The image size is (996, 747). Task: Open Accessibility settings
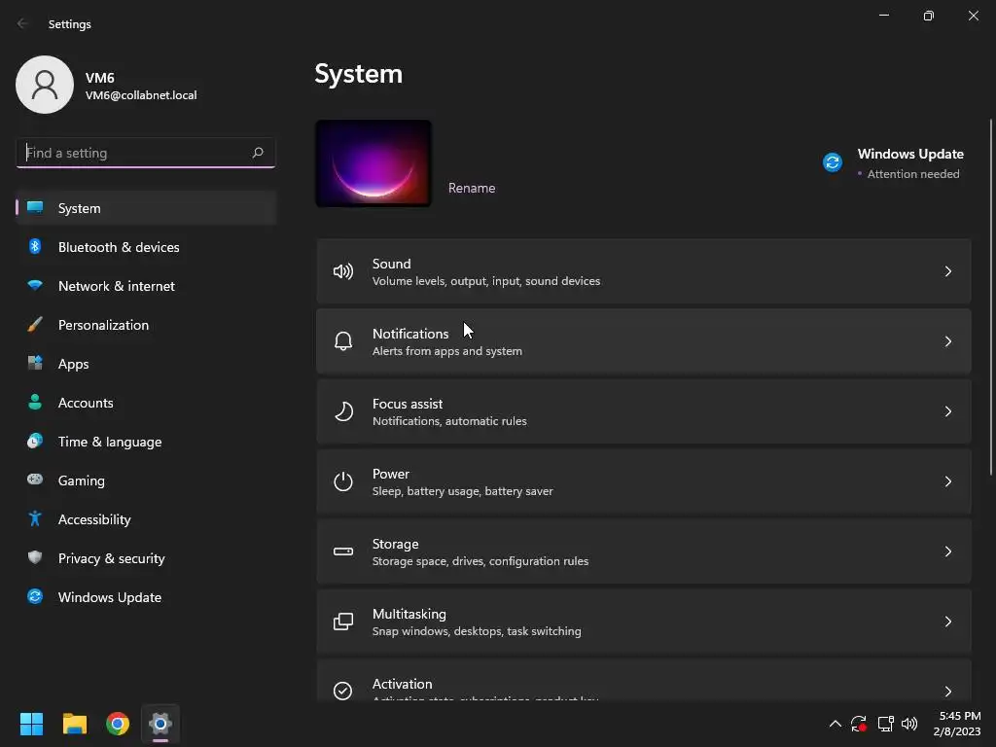click(146, 519)
